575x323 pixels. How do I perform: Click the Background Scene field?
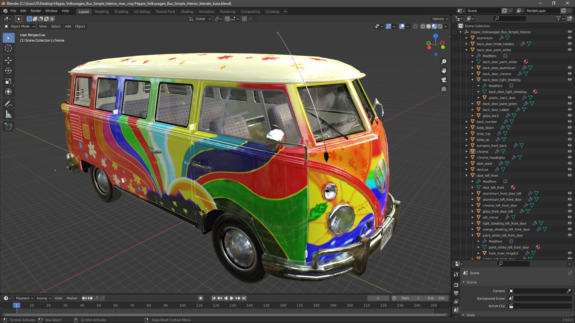(x=540, y=298)
